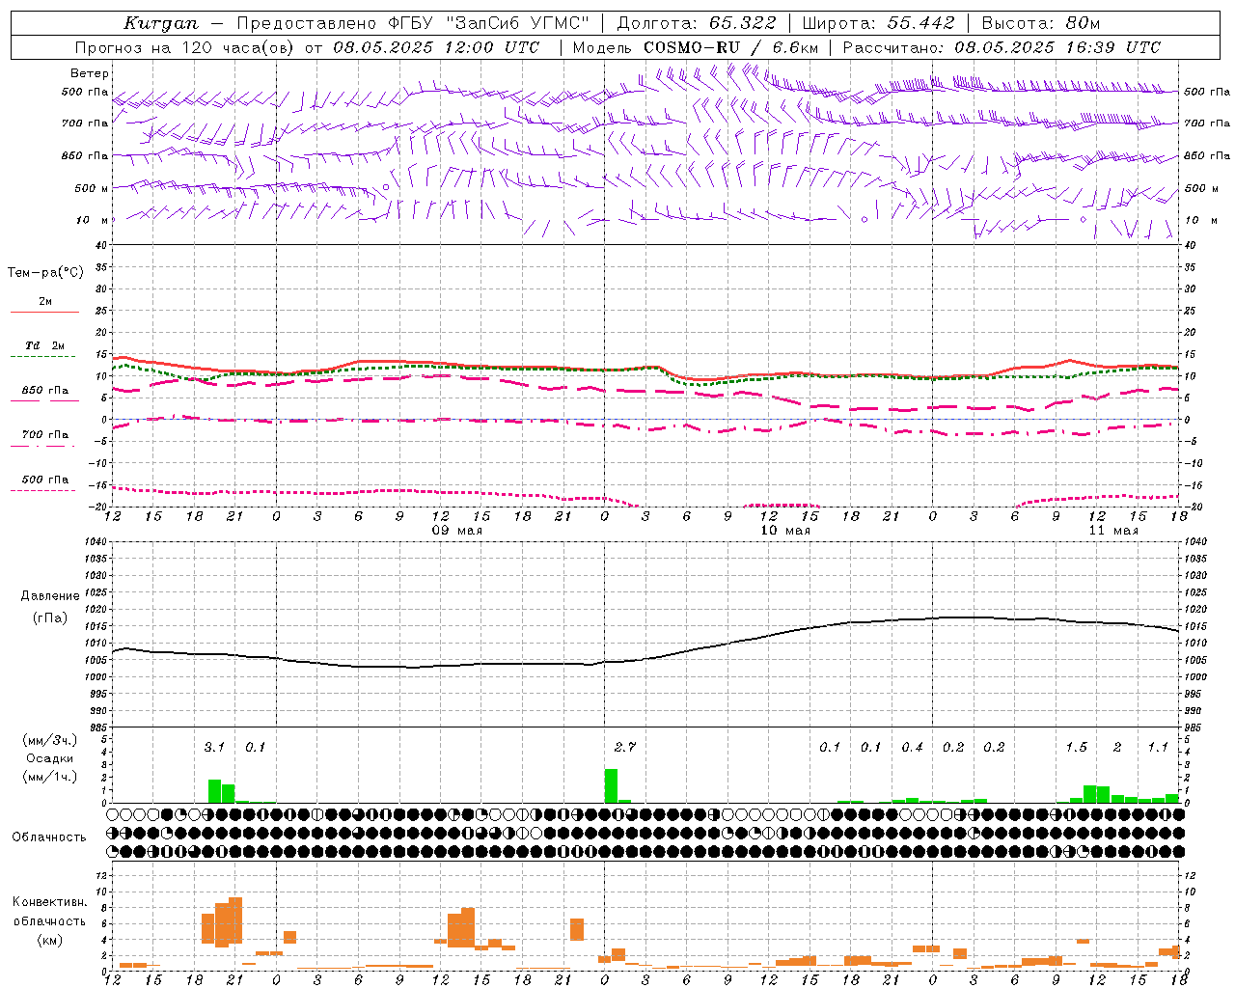The height and width of the screenshot is (988, 1235).
Task: Click the precipitation value "0.4"
Action: coord(913,747)
